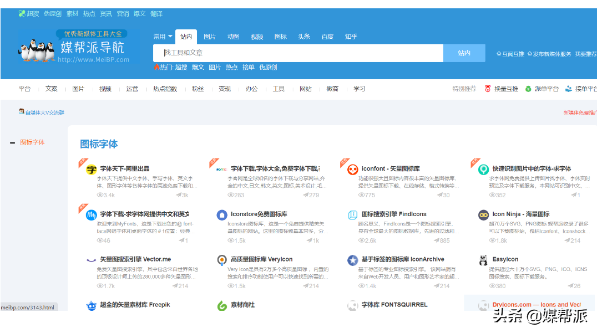Open the 字体库 FONTSQUIRREL title link
The width and height of the screenshot is (597, 333).
tap(394, 305)
